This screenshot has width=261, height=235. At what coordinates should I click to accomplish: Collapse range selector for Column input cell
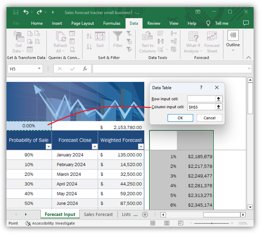tap(218, 107)
